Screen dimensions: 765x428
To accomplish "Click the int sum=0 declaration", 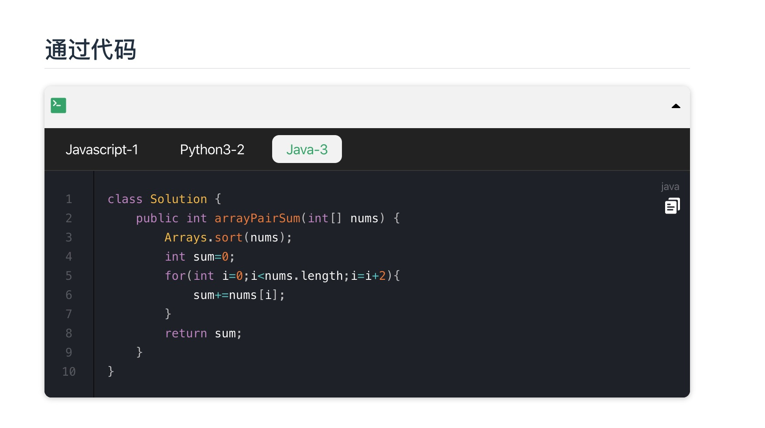I will click(x=200, y=257).
